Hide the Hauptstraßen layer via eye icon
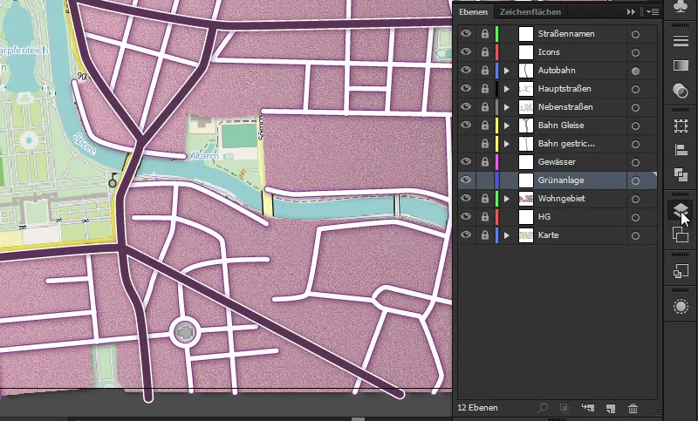 click(466, 88)
